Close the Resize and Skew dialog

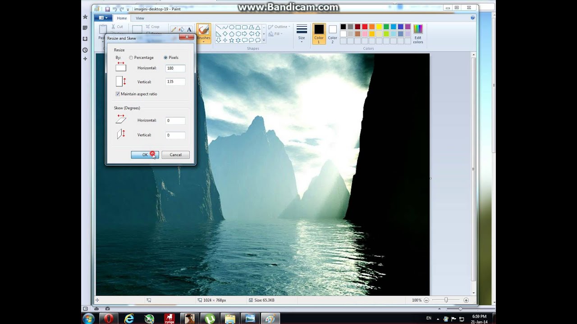pyautogui.click(x=186, y=37)
